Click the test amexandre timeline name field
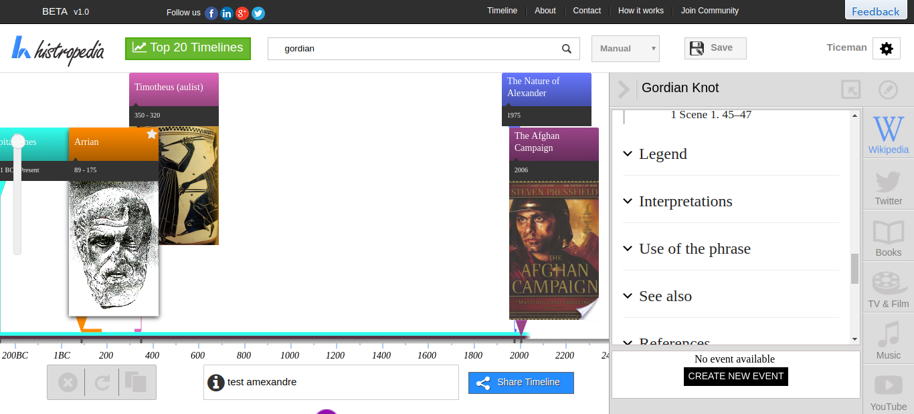914x414 pixels. click(331, 383)
